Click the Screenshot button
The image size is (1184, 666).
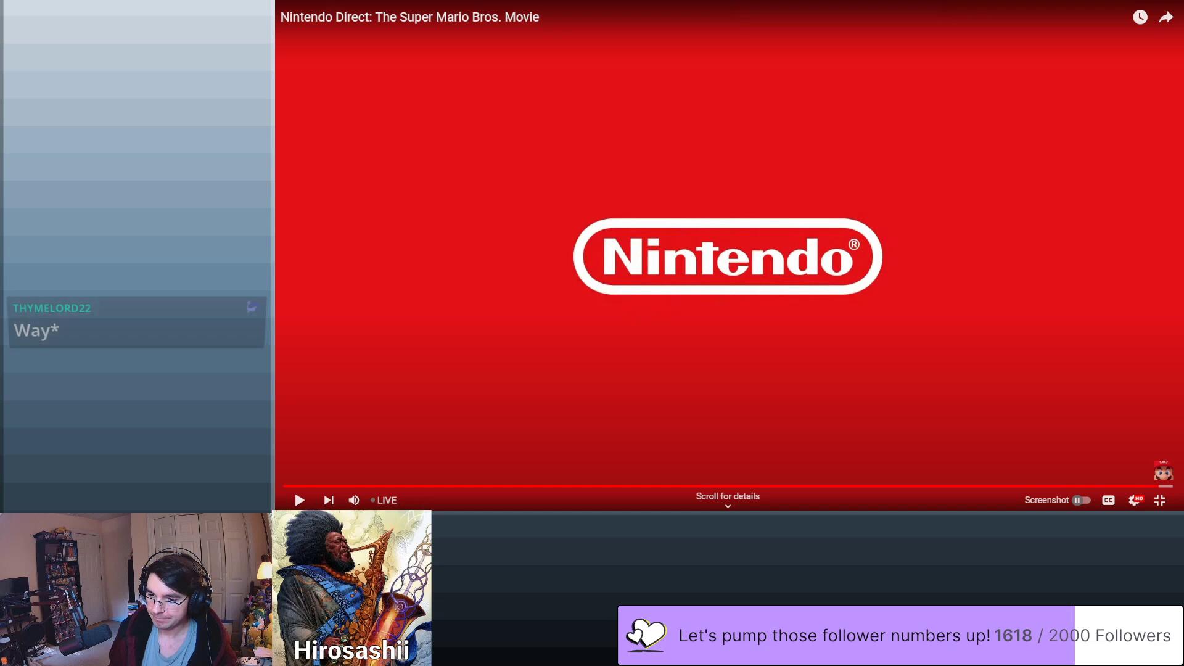pyautogui.click(x=1046, y=500)
